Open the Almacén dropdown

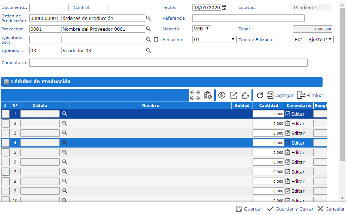pos(214,39)
